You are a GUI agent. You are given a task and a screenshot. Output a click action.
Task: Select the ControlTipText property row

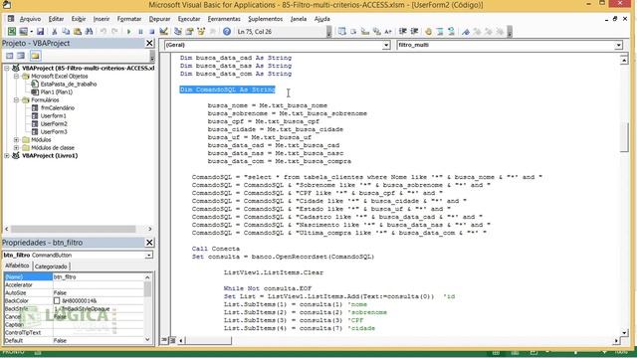74,332
